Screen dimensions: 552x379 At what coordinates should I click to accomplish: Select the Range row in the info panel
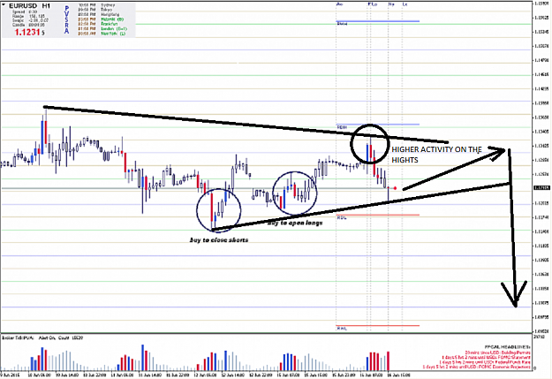click(28, 16)
